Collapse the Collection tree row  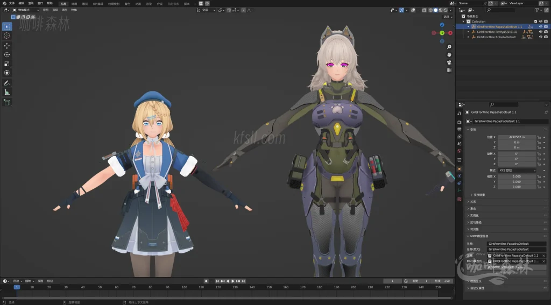tap(463, 22)
